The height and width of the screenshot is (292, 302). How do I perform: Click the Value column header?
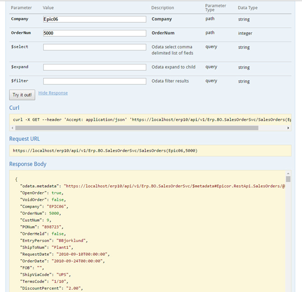point(48,8)
